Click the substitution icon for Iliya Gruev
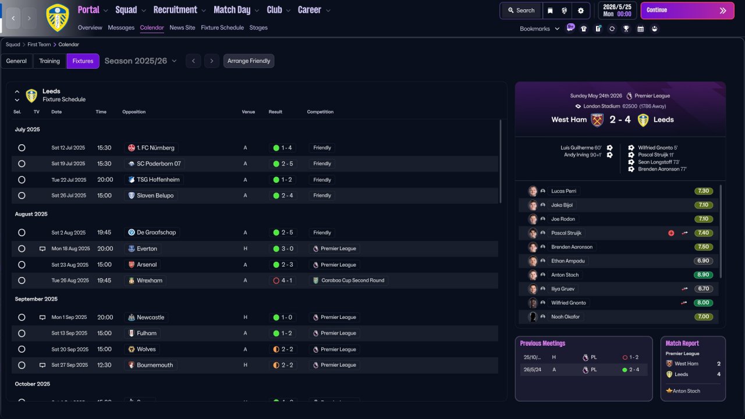Viewport: 745px width, 419px height. click(x=685, y=289)
